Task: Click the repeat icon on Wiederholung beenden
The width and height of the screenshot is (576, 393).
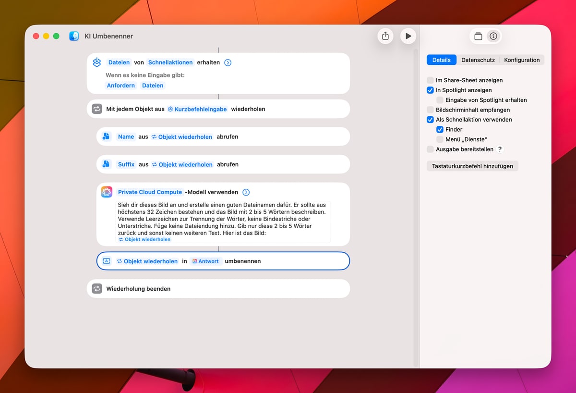Action: (97, 289)
